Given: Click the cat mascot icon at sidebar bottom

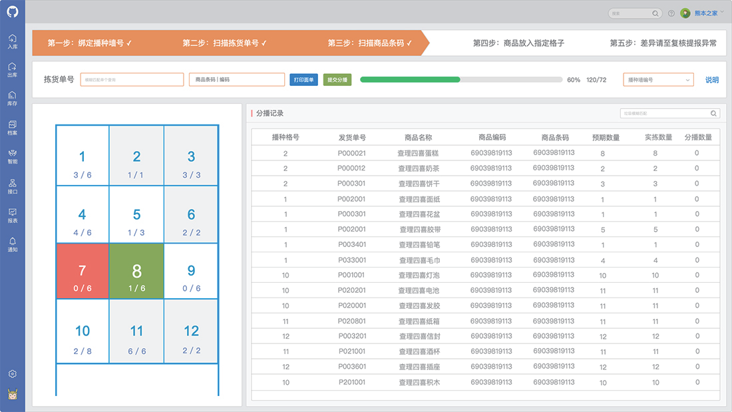Looking at the screenshot, I should tap(12, 394).
